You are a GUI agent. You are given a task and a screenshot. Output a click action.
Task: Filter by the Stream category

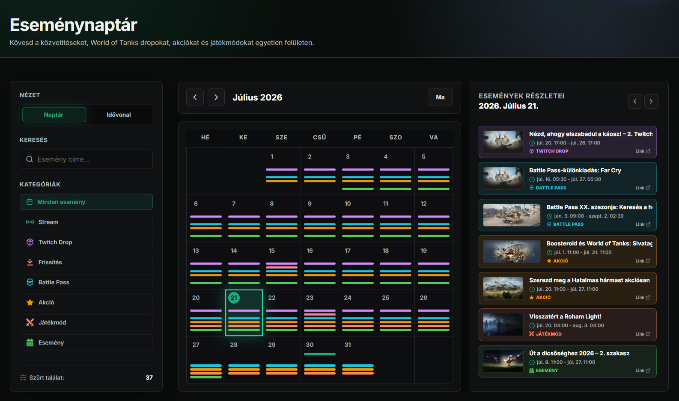click(x=86, y=222)
